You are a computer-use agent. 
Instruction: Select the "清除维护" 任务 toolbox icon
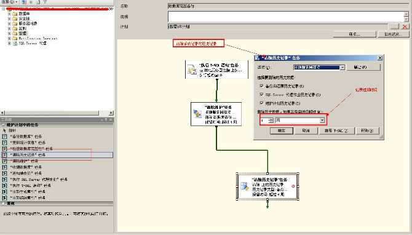click(4, 161)
